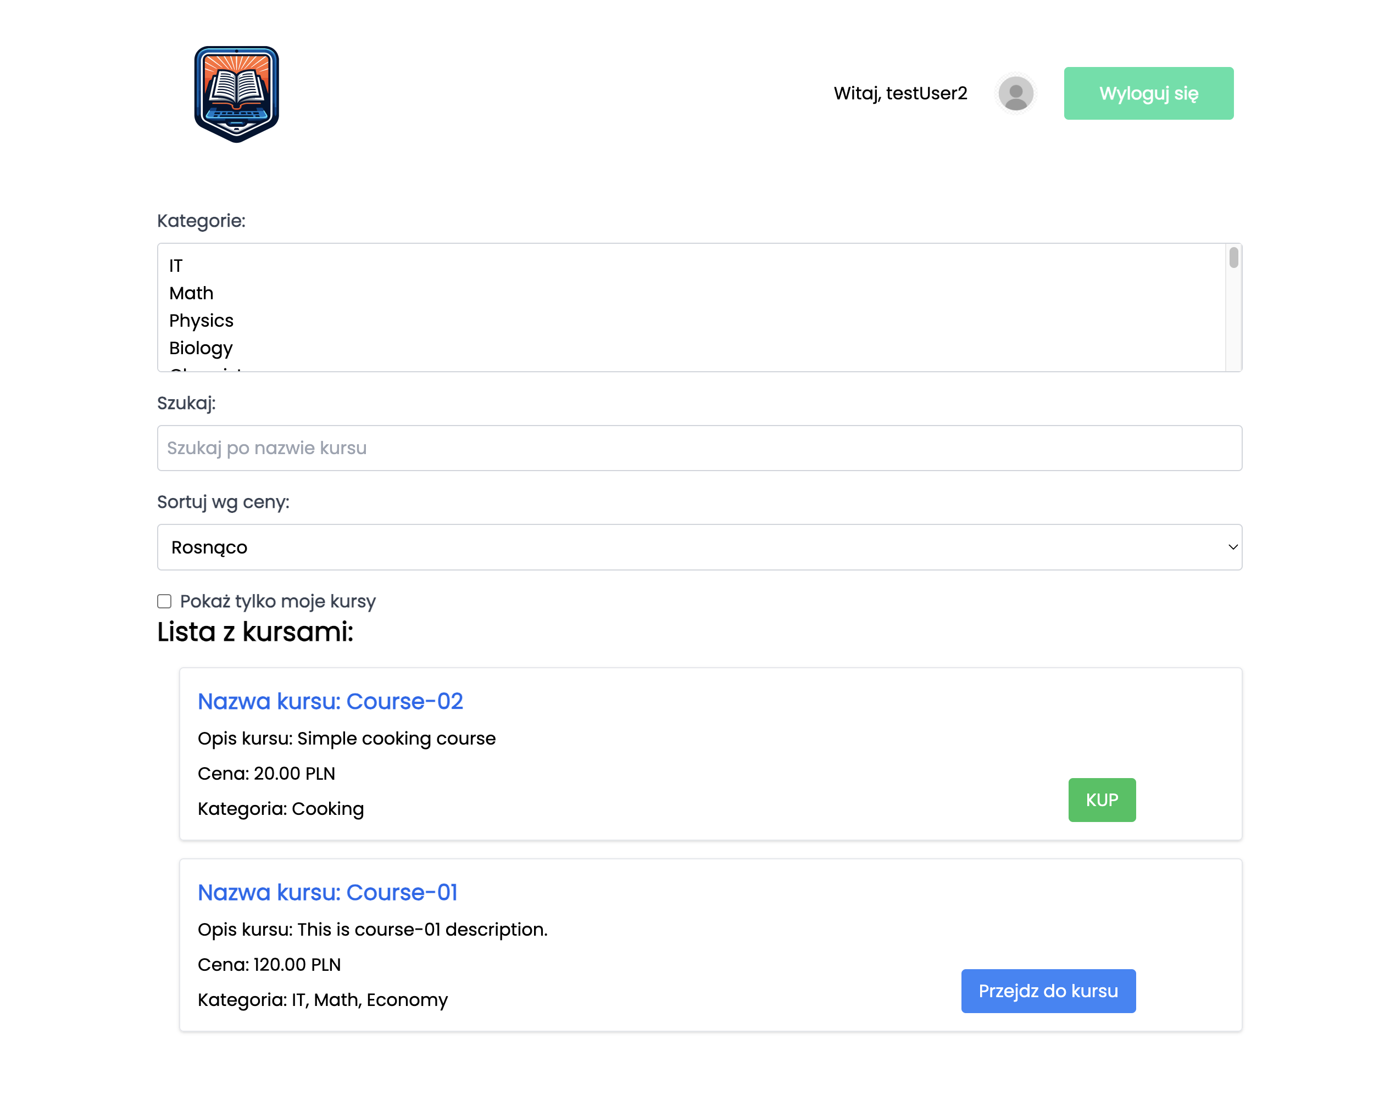Image resolution: width=1379 pixels, height=1107 pixels.
Task: Focus the Szukaj po nazwie kursu field
Action: point(699,448)
